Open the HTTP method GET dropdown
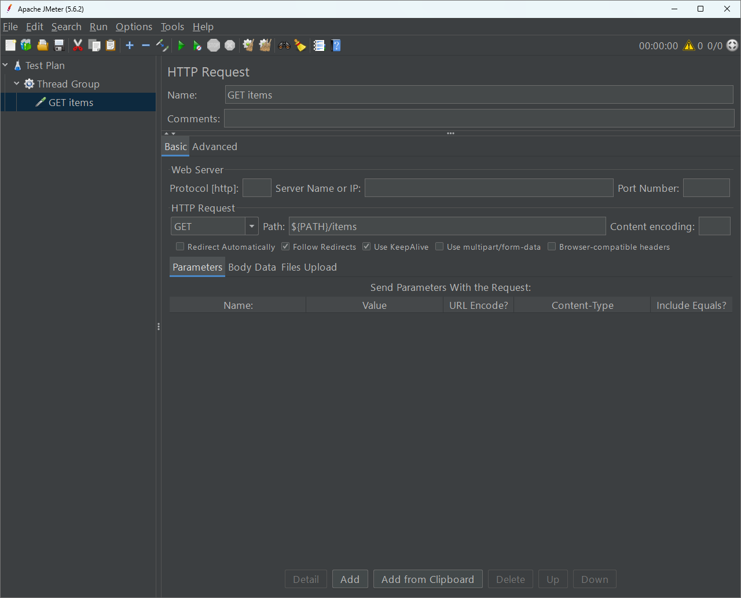741x598 pixels. [252, 227]
